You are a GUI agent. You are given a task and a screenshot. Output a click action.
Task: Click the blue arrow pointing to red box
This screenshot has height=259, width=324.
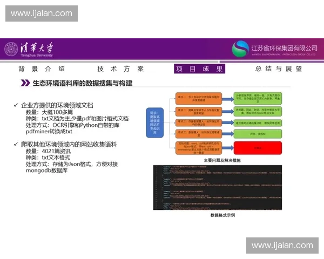pyautogui.click(x=228, y=148)
